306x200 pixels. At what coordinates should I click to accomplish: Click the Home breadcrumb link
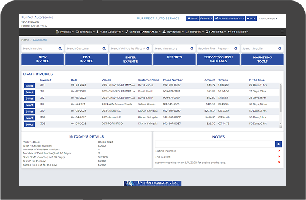tap(25, 40)
